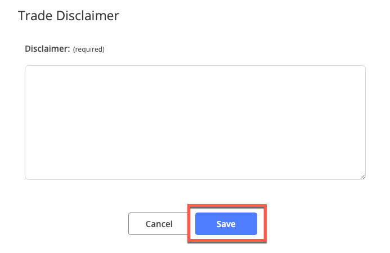The image size is (390, 253).
Task: Click the text area resize handle
Action: coord(362,177)
